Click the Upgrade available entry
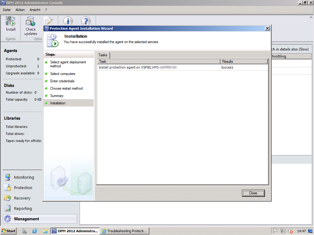 22,73
